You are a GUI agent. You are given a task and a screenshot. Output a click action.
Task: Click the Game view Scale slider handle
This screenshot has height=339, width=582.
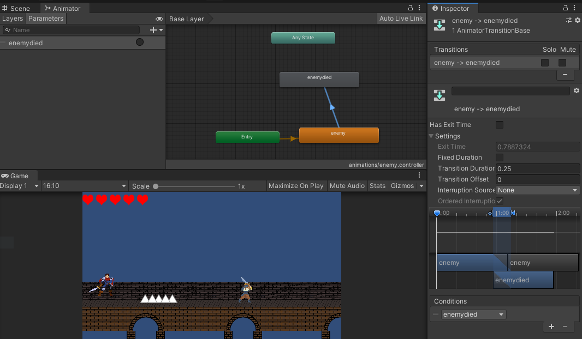[156, 186]
